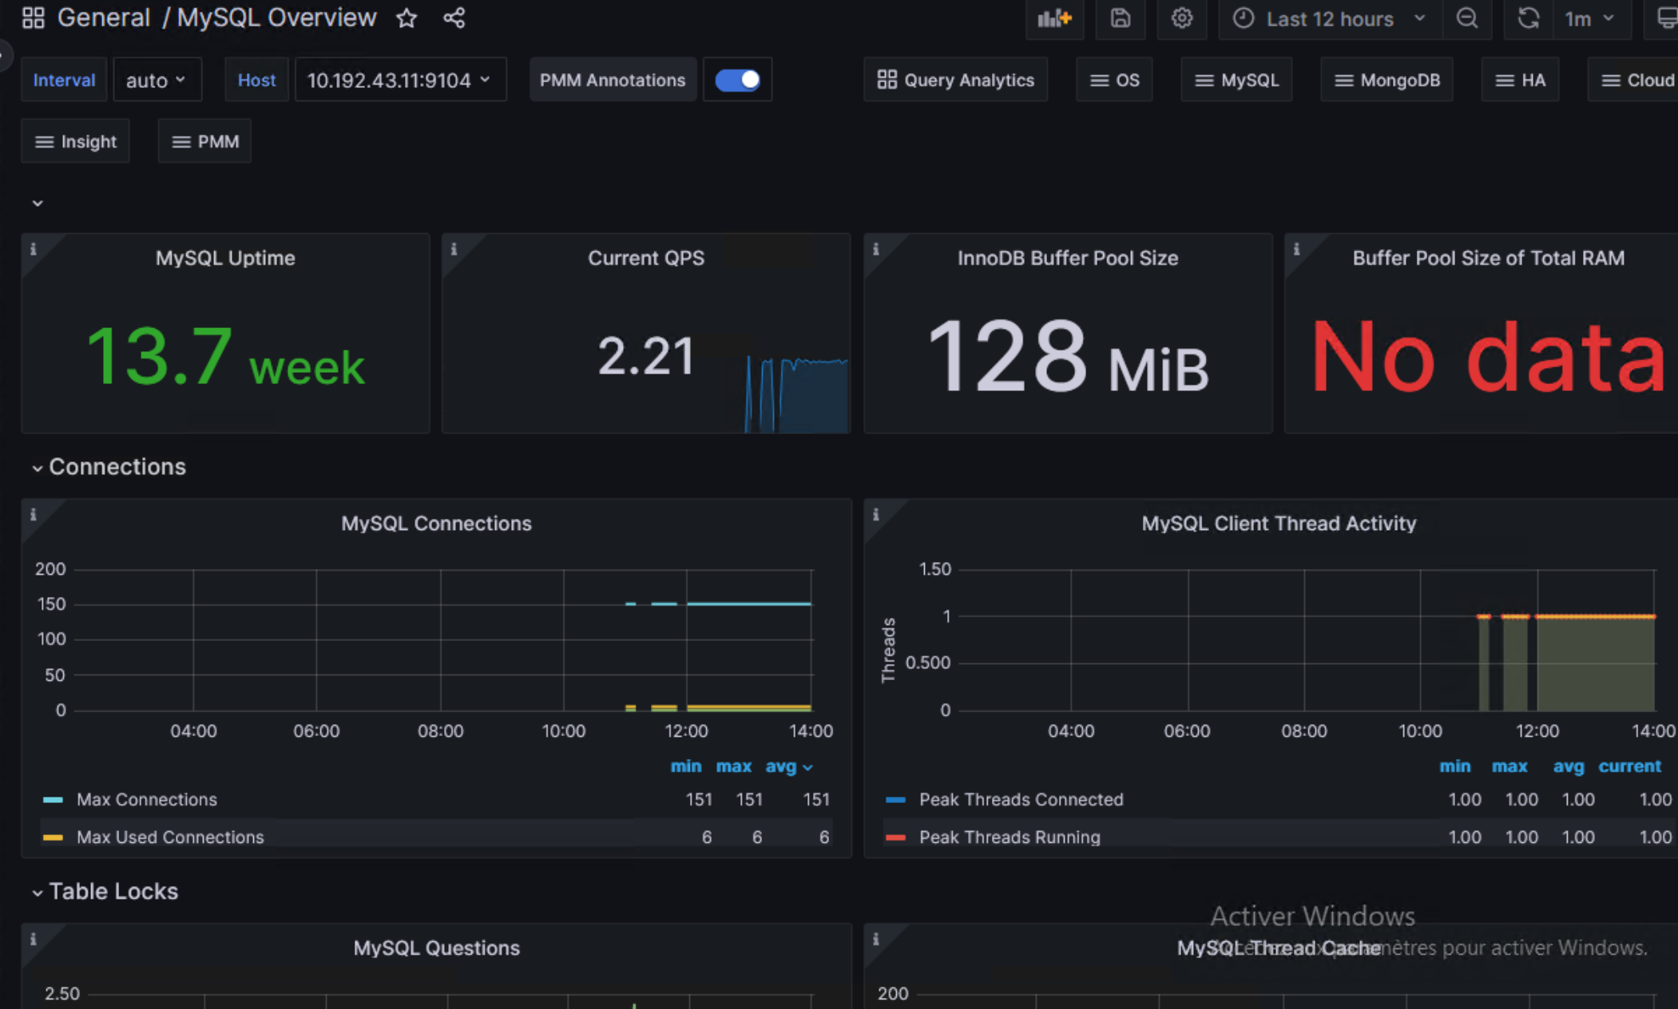The height and width of the screenshot is (1009, 1678).
Task: Toggle Peak Threads Running series visibility
Action: click(1009, 837)
